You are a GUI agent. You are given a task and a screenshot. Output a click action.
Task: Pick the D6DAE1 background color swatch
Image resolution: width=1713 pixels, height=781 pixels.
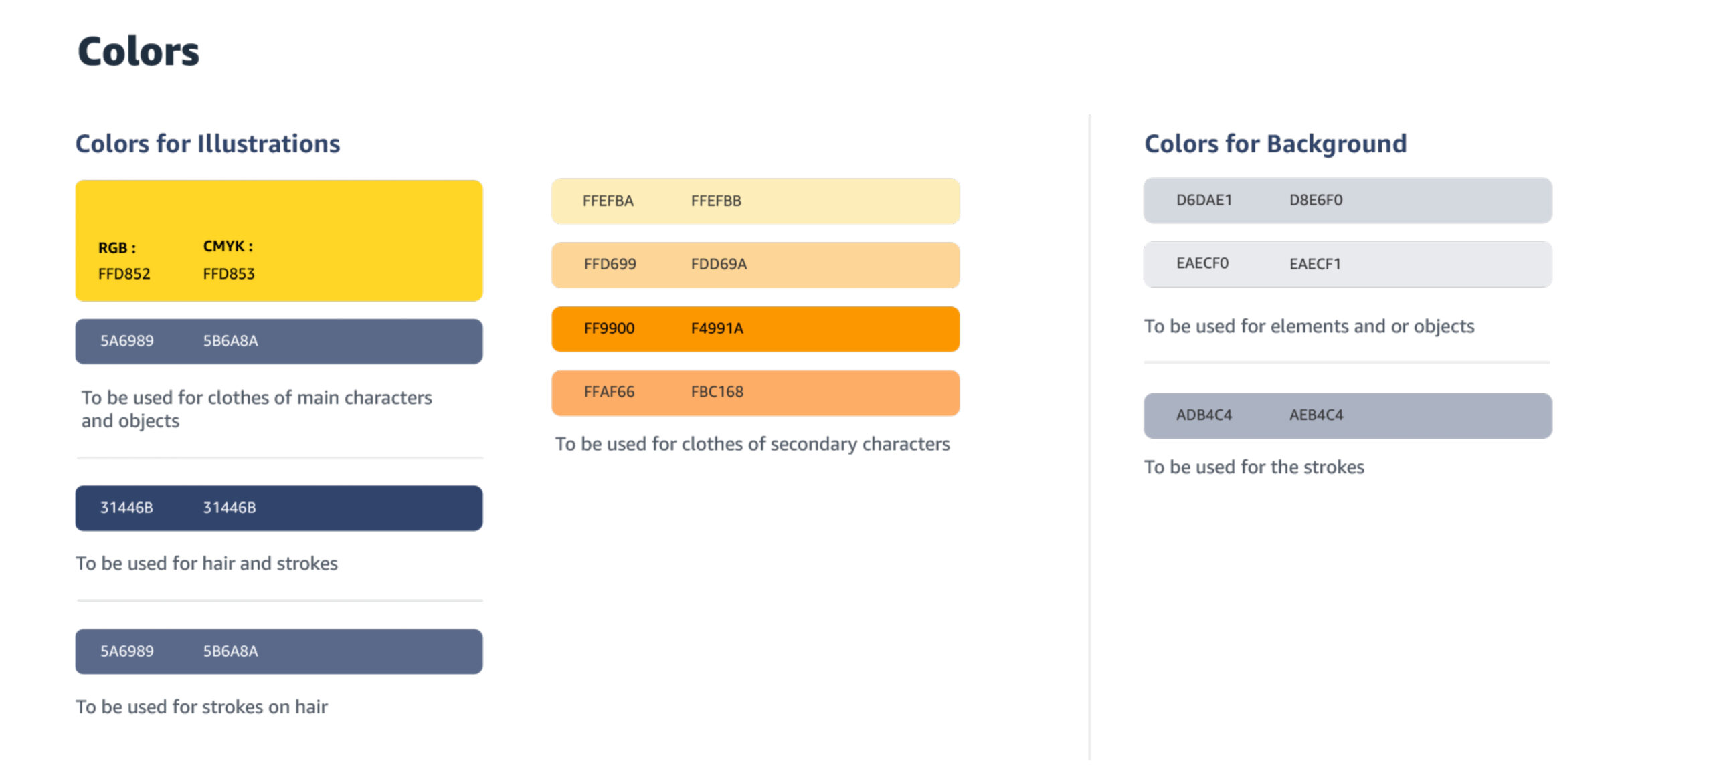[1347, 200]
